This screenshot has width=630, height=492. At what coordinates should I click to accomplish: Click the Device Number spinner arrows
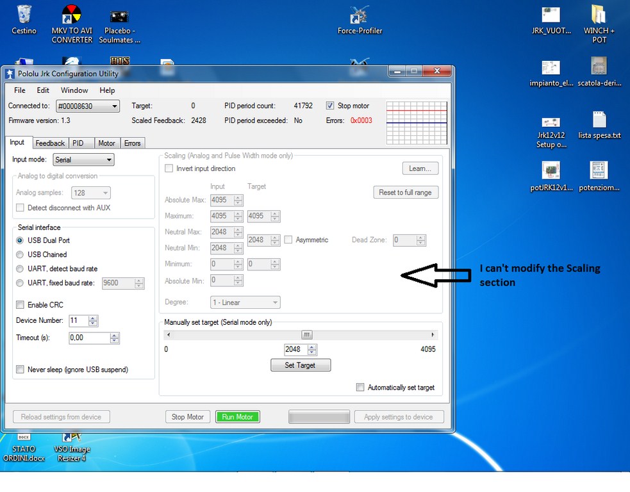point(93,320)
